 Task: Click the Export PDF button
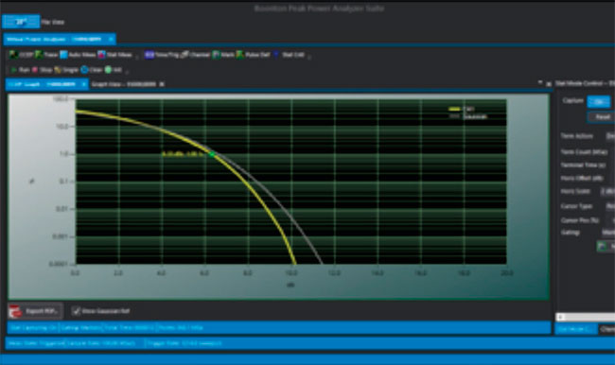35,311
